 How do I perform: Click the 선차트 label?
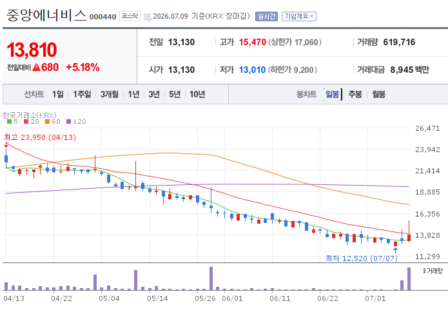pos(34,94)
